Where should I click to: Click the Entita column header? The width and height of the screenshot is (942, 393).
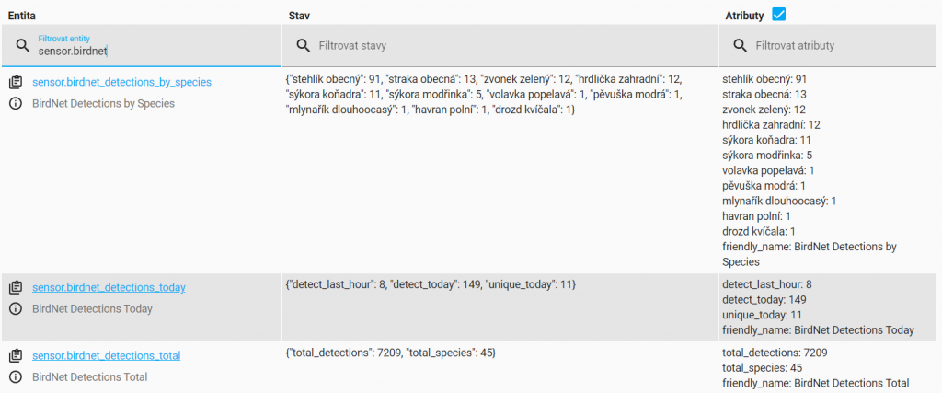point(22,16)
